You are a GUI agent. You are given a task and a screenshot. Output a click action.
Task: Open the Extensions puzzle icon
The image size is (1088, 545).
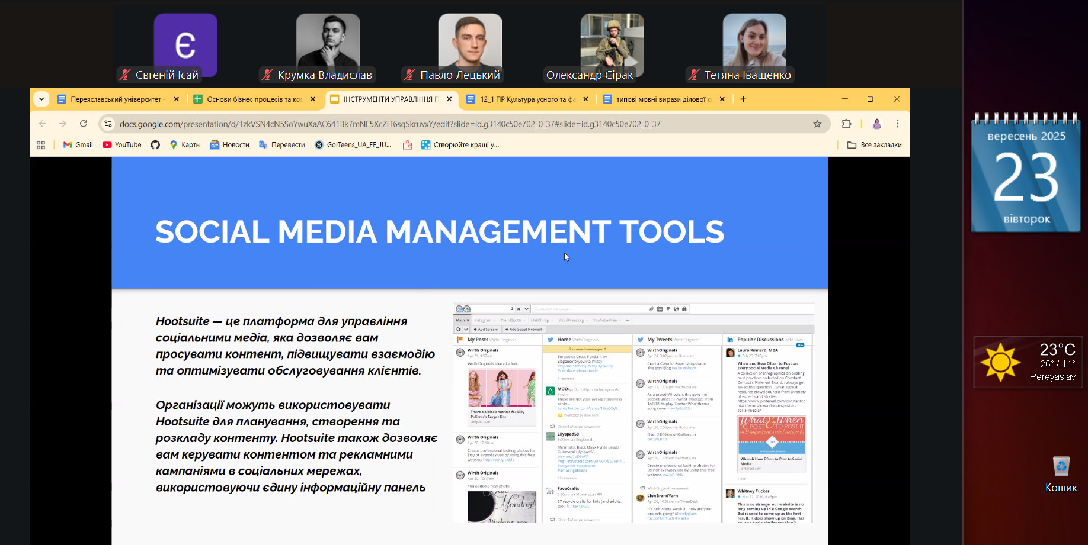pos(846,124)
